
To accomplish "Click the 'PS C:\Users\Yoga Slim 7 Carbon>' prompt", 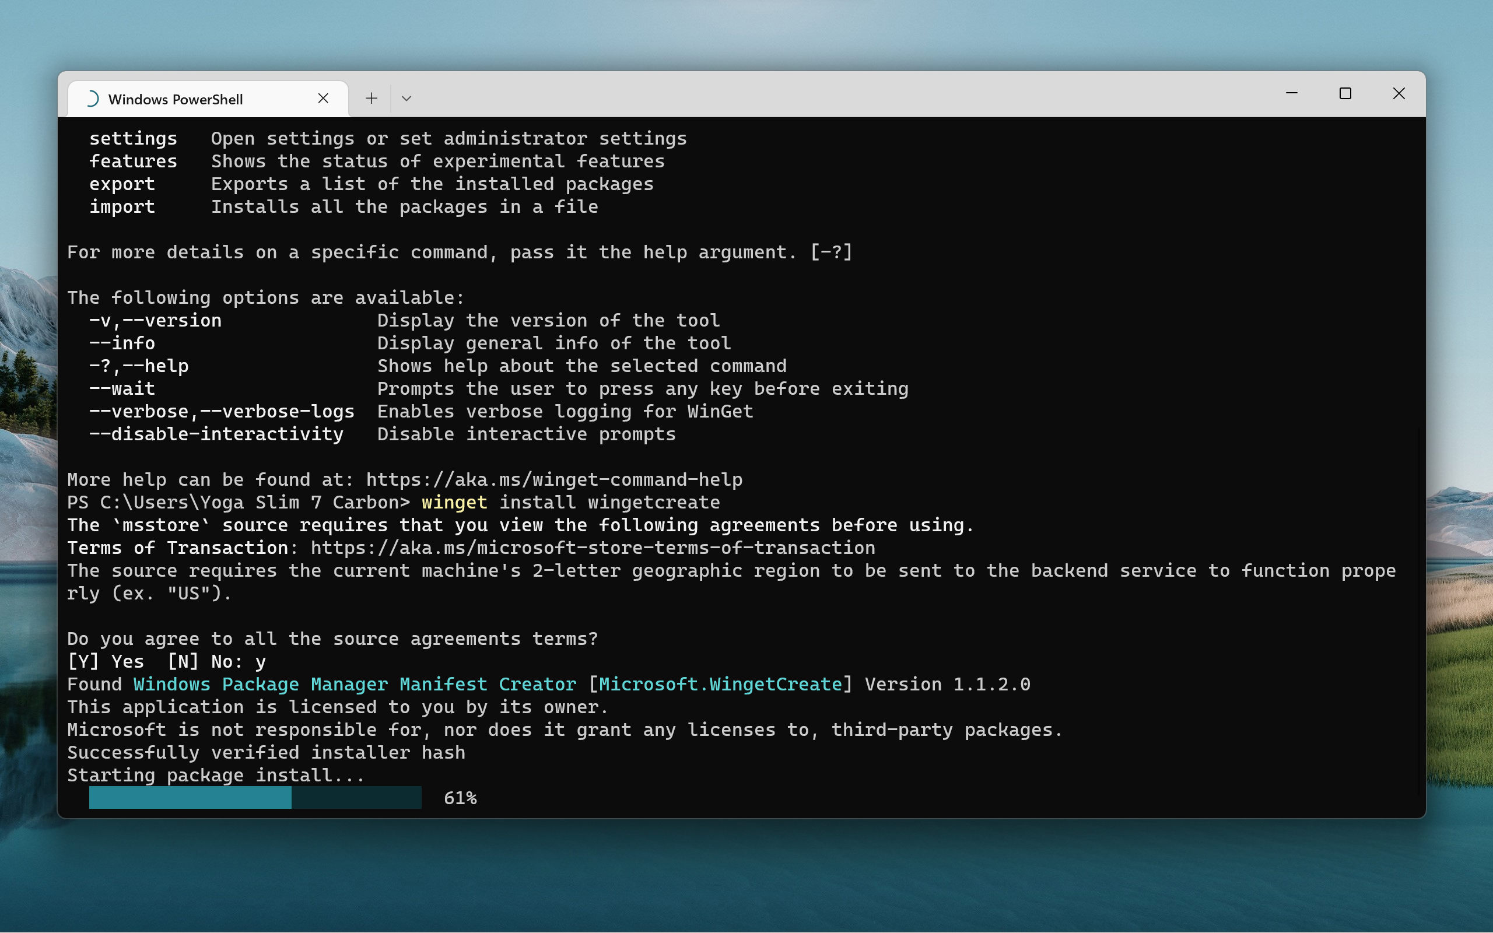I will point(239,502).
